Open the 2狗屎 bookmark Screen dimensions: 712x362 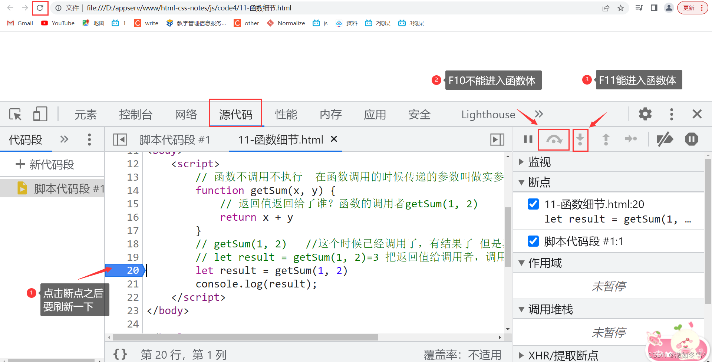pos(378,23)
